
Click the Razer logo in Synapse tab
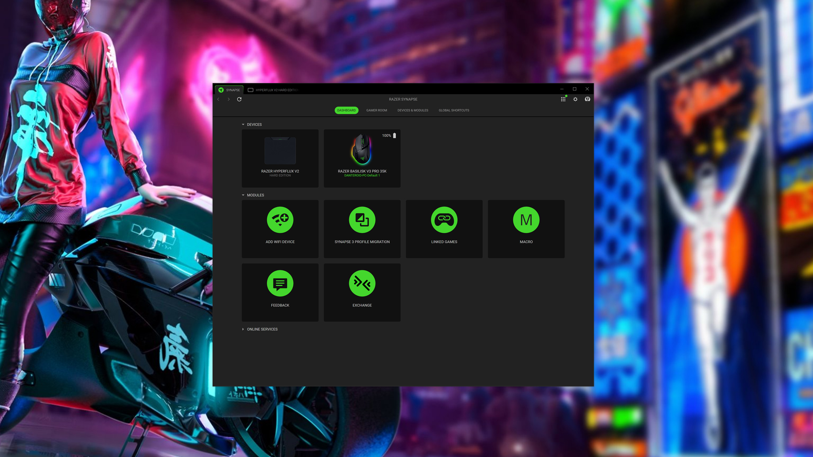(221, 90)
